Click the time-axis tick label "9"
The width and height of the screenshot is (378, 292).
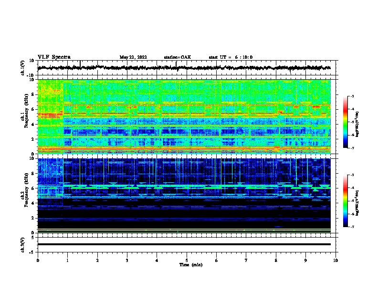coord(305,261)
